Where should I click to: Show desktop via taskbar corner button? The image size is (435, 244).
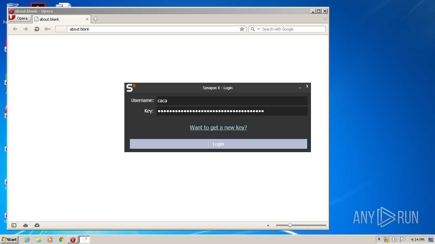click(431, 240)
